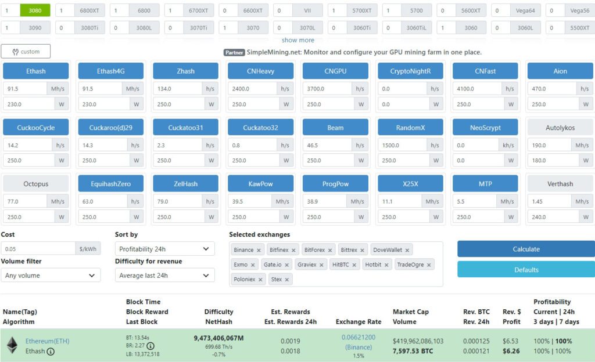Edit the electricity cost field

point(39,249)
